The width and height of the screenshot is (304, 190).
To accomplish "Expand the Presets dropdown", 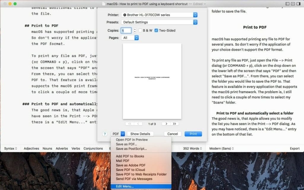I will 159,22.
